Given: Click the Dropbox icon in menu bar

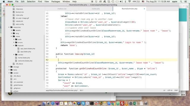Looking at the screenshot, I should [x=96, y=1].
